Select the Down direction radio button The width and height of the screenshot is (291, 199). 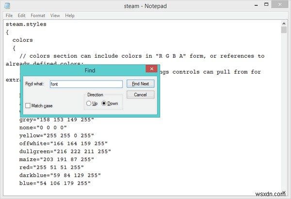click(104, 103)
